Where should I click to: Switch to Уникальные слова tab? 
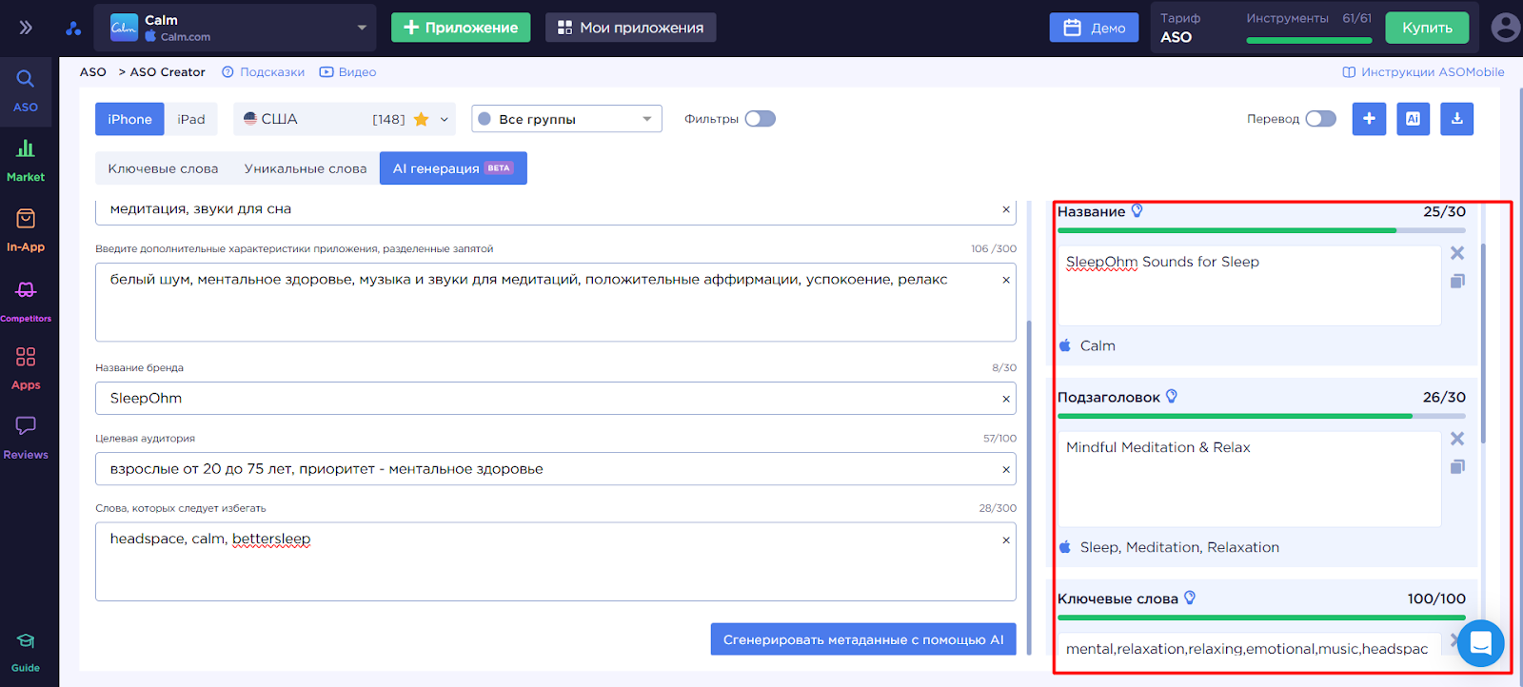point(306,168)
